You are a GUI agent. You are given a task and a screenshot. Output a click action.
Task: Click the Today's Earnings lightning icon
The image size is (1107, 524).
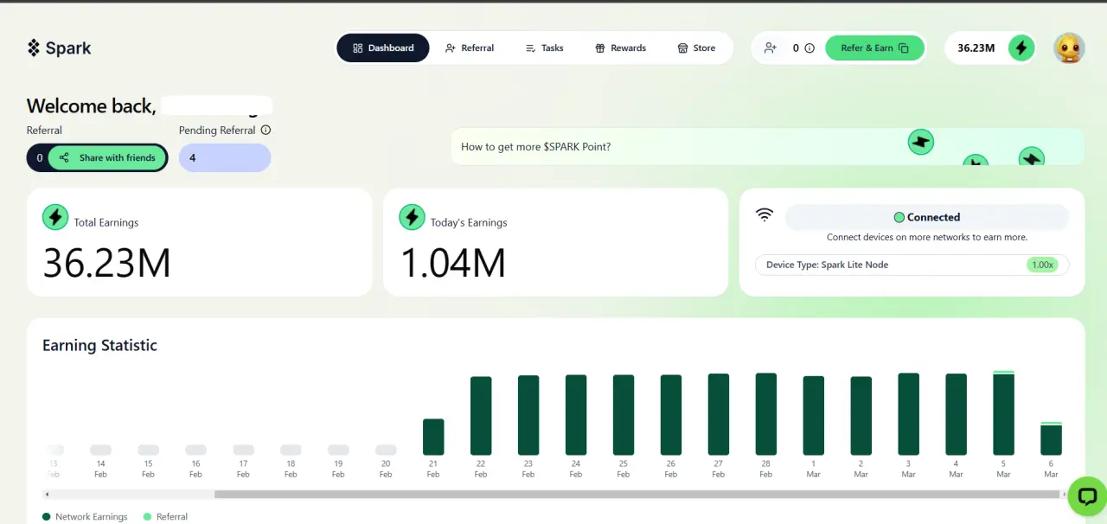(412, 217)
